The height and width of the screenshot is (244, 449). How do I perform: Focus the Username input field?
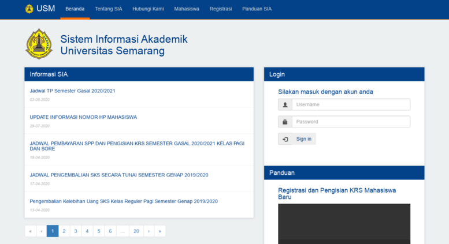[x=351, y=104]
